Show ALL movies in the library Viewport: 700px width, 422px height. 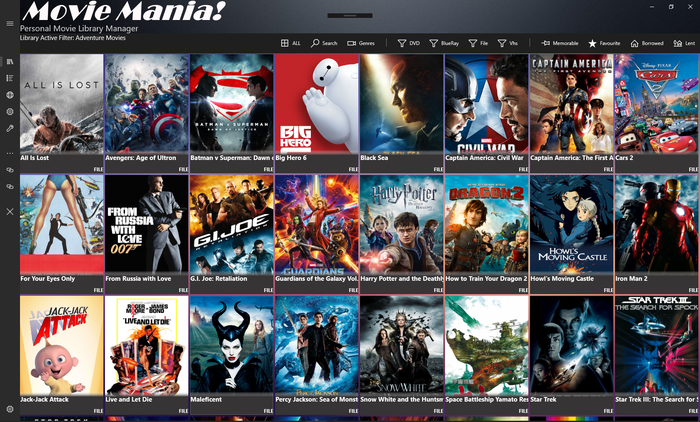pyautogui.click(x=290, y=43)
